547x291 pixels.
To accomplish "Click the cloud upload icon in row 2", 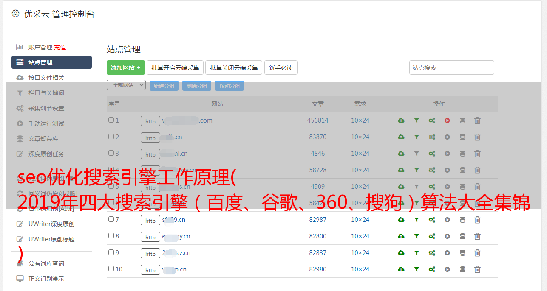I will (x=401, y=137).
